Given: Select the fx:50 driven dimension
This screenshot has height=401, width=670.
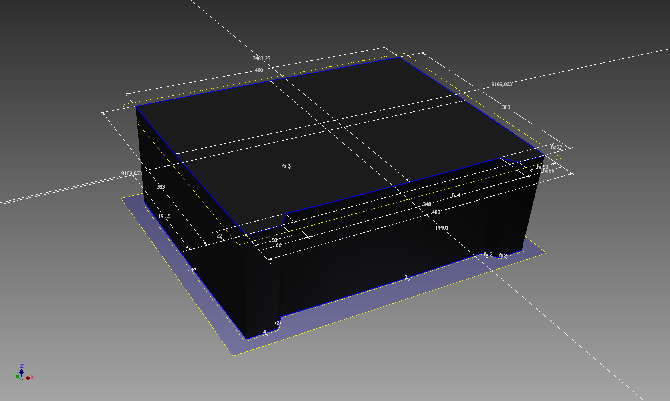Looking at the screenshot, I should [543, 167].
